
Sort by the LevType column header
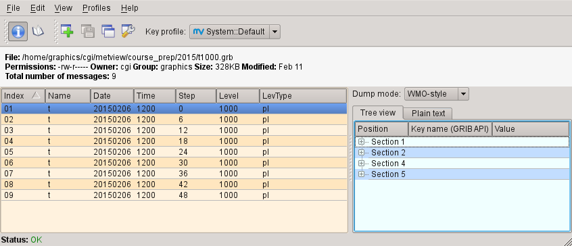(303, 96)
